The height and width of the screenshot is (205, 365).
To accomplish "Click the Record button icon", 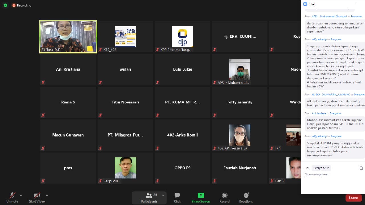I will (x=224, y=198).
